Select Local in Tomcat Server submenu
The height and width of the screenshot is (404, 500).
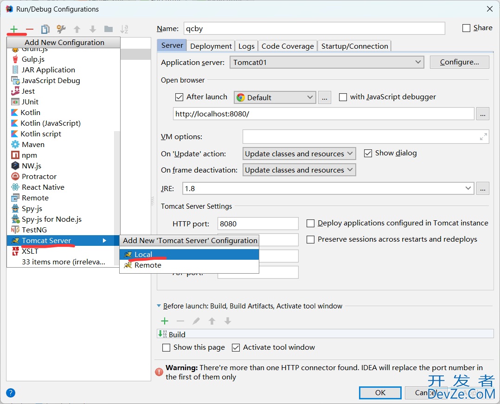189,255
